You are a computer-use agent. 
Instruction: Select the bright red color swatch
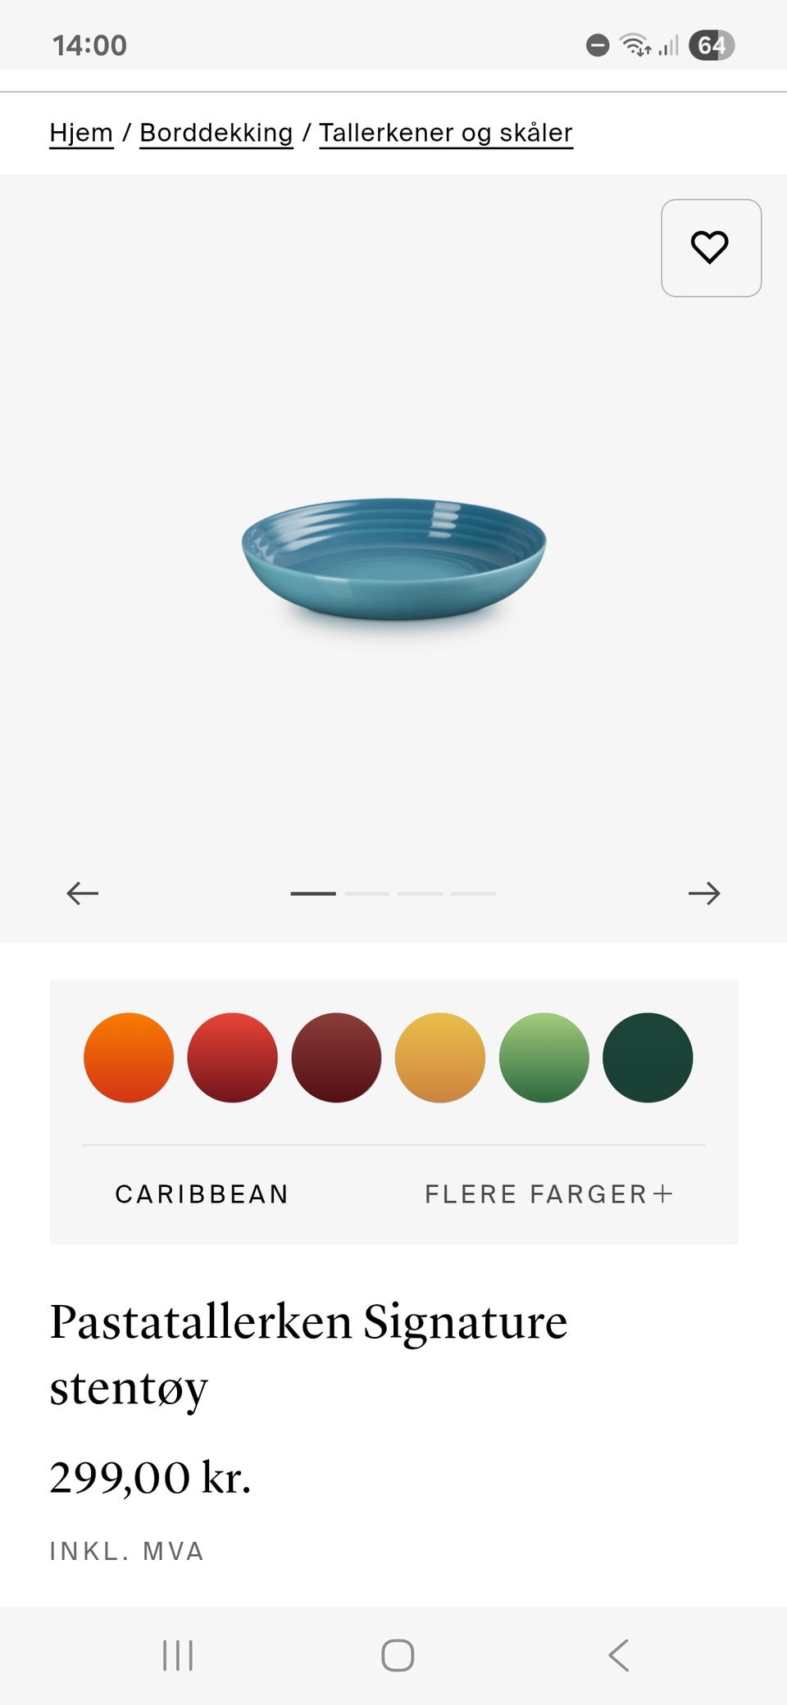click(233, 1057)
